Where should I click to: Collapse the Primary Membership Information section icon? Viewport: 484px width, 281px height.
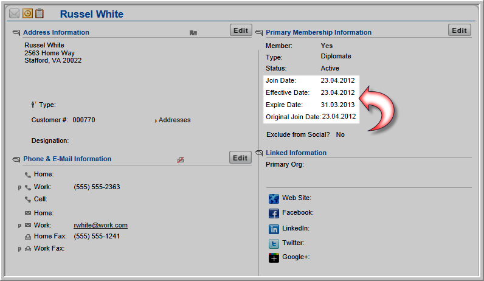coord(258,32)
